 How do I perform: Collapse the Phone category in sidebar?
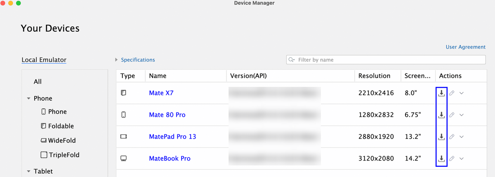pos(29,99)
